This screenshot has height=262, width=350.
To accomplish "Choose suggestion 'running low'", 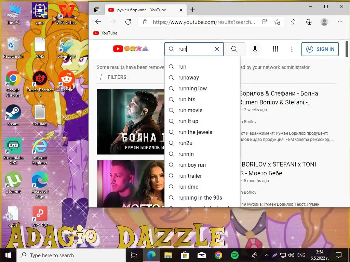I will point(202,88).
